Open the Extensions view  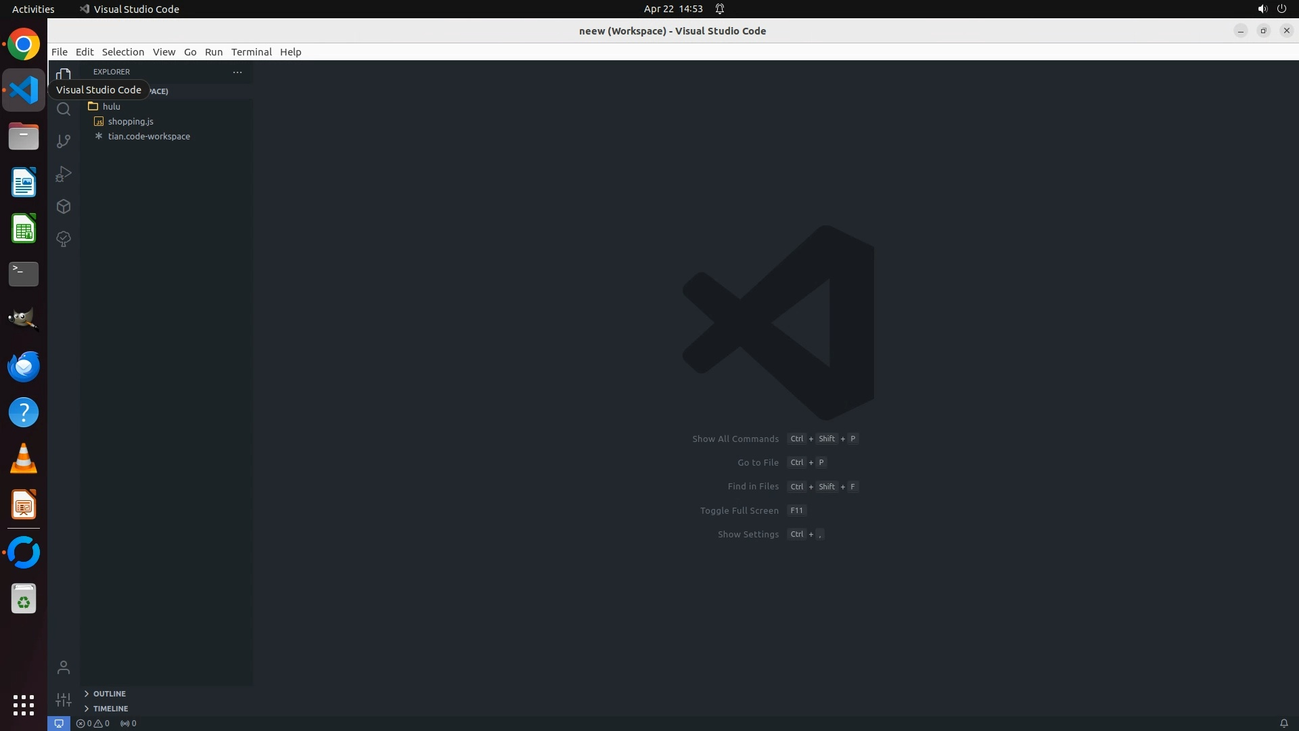pos(64,206)
